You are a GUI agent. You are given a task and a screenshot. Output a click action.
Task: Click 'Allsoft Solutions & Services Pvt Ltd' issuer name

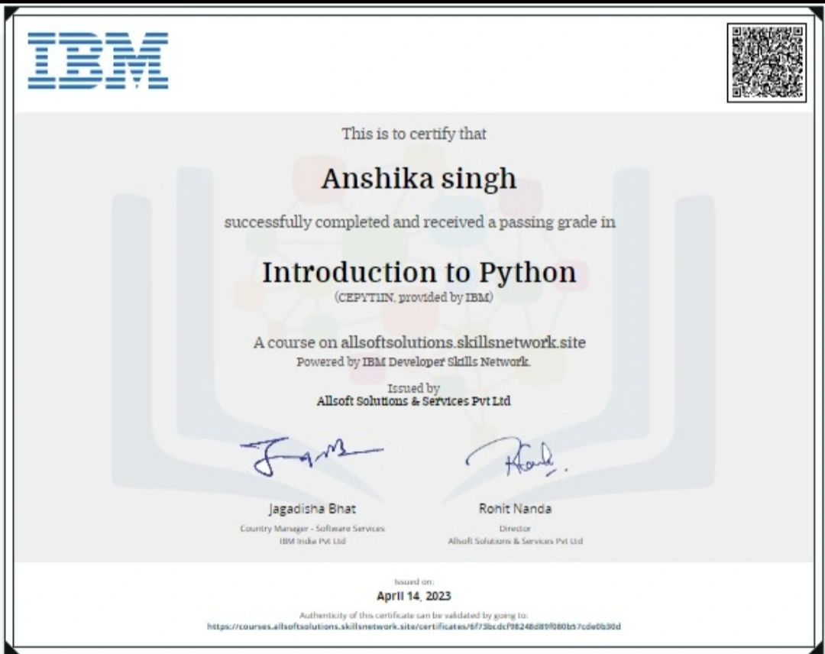coord(413,401)
